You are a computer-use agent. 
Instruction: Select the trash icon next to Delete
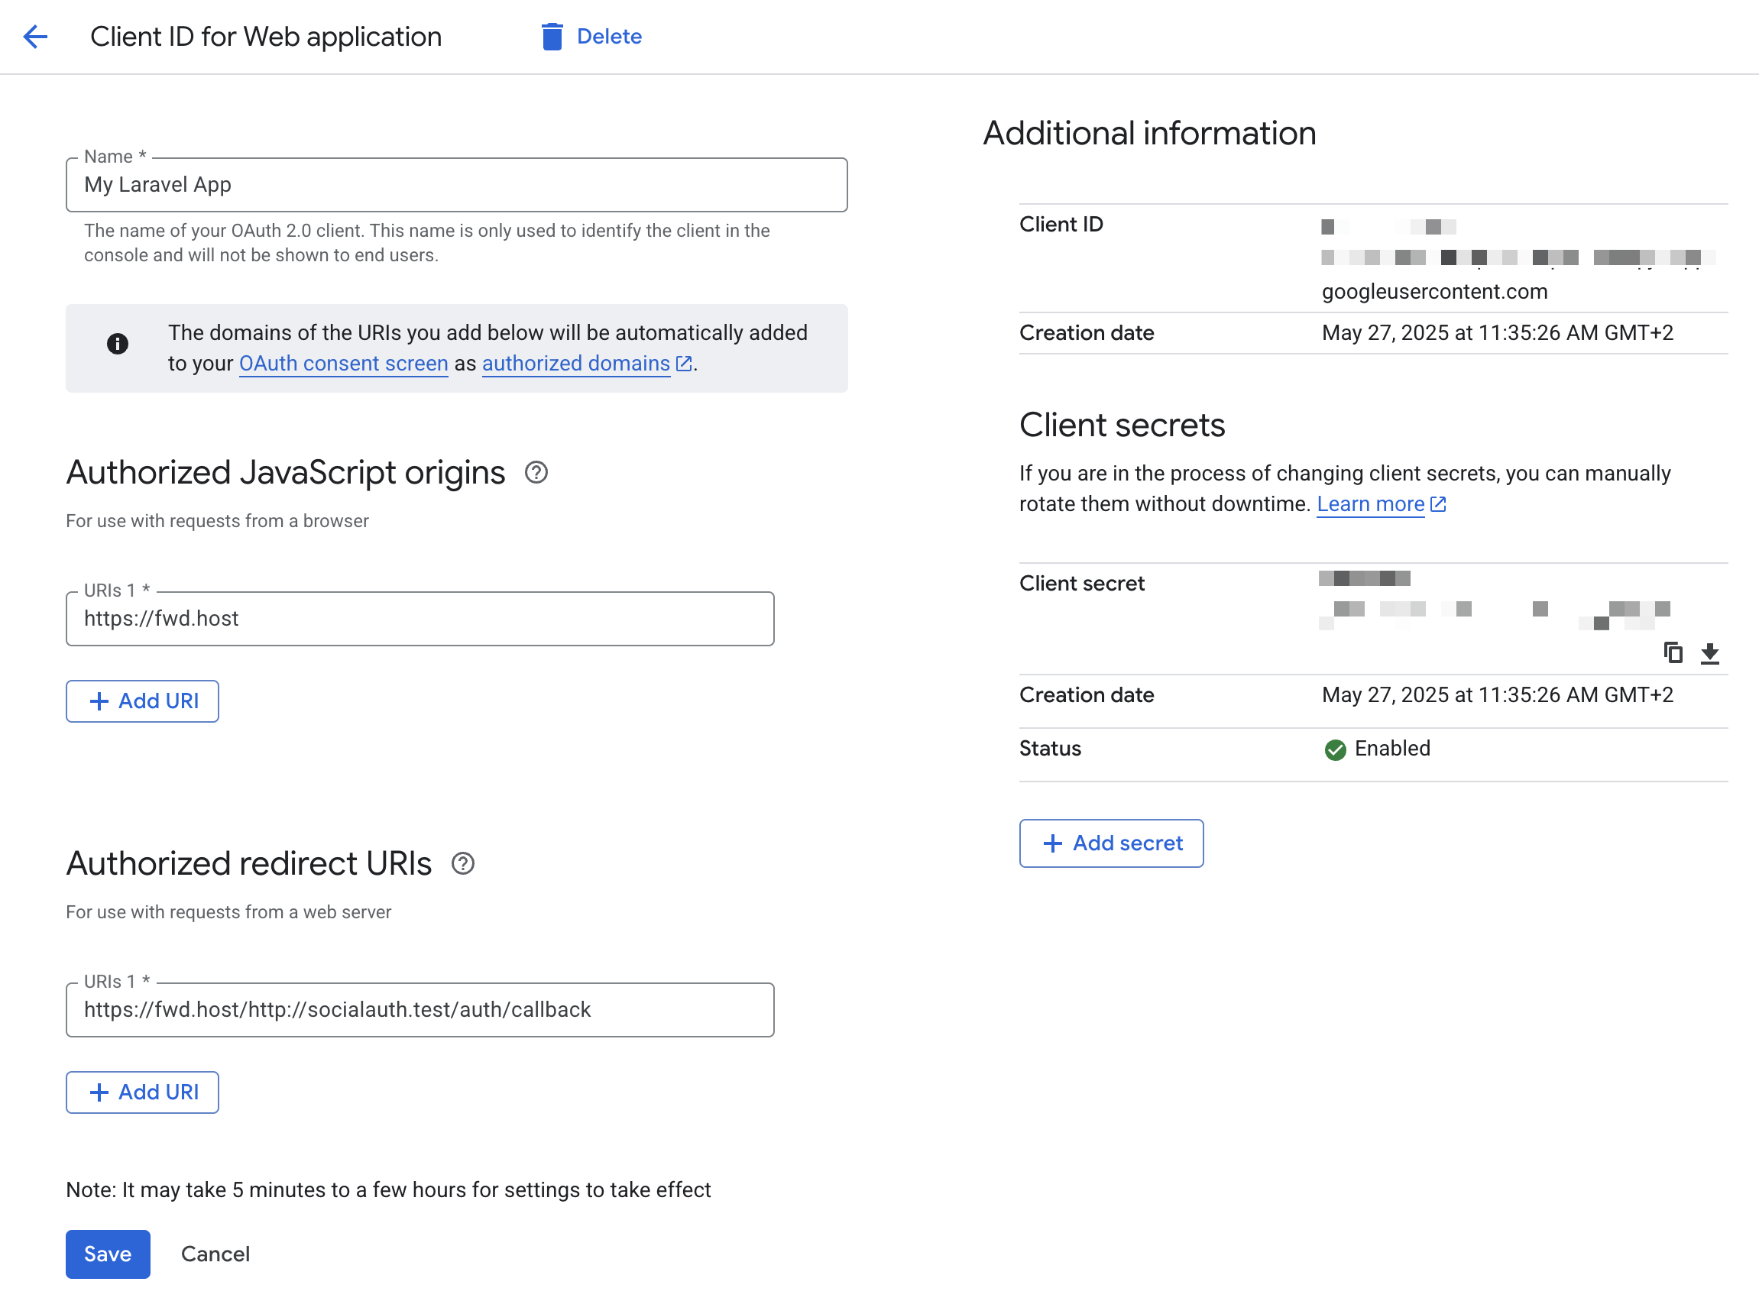(551, 37)
